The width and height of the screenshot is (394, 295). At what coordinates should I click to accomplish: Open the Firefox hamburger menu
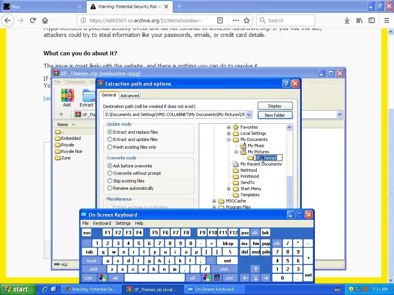click(x=387, y=20)
